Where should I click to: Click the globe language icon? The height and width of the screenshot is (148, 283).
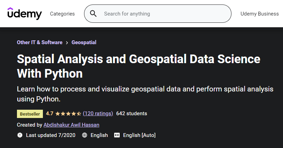point(84,135)
